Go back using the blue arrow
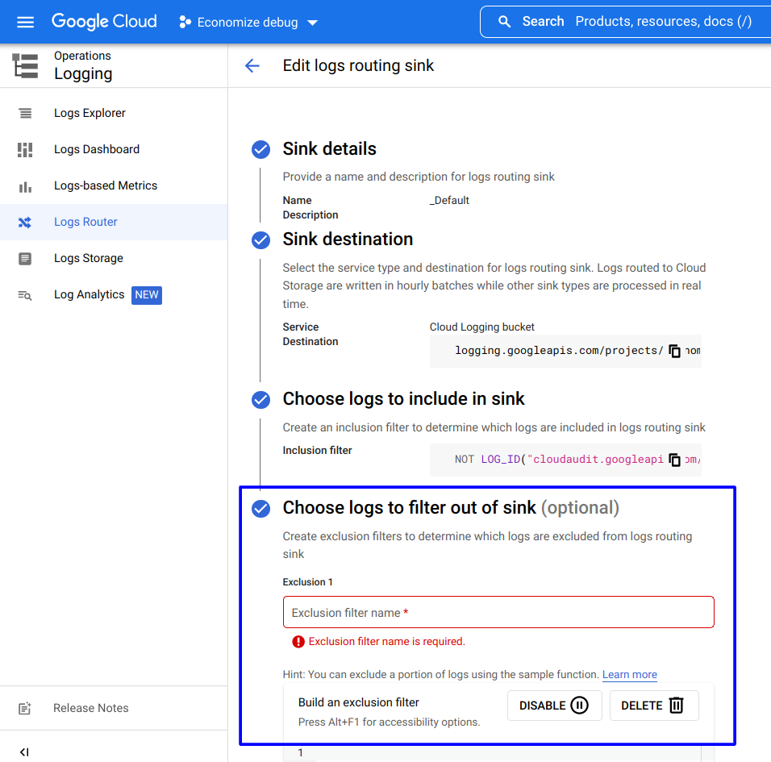The width and height of the screenshot is (771, 762). (x=252, y=66)
